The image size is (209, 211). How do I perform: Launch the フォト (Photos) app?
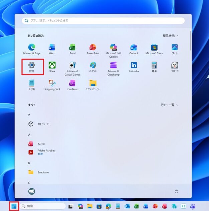pos(175,49)
